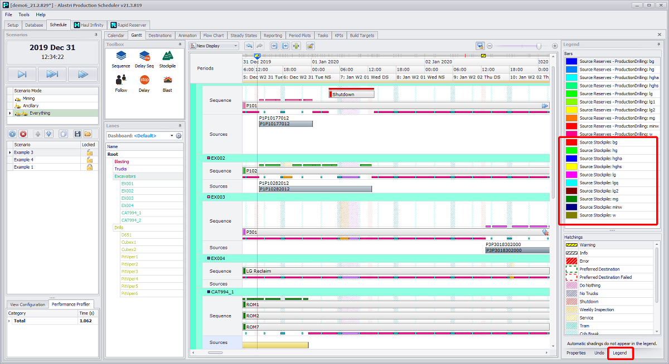Expand the Dashboard Default dropdown arrow
Image resolution: width=669 pixels, height=364 pixels.
(x=171, y=136)
